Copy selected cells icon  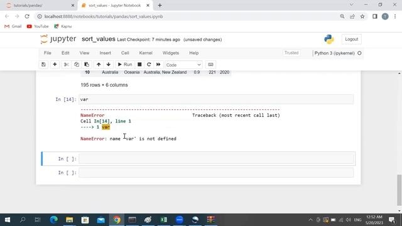tap(77, 65)
